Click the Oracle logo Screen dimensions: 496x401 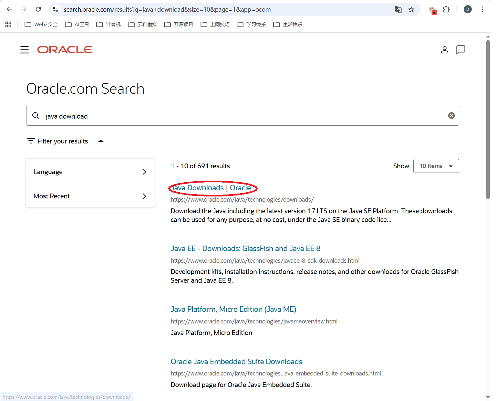tap(65, 49)
